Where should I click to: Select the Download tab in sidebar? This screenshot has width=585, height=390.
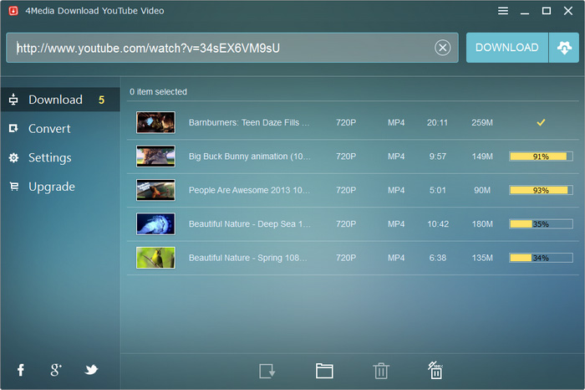(x=60, y=100)
